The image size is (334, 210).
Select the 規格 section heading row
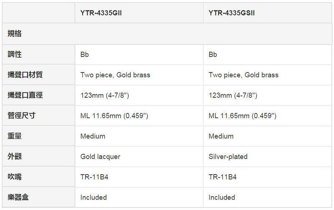click(x=15, y=33)
